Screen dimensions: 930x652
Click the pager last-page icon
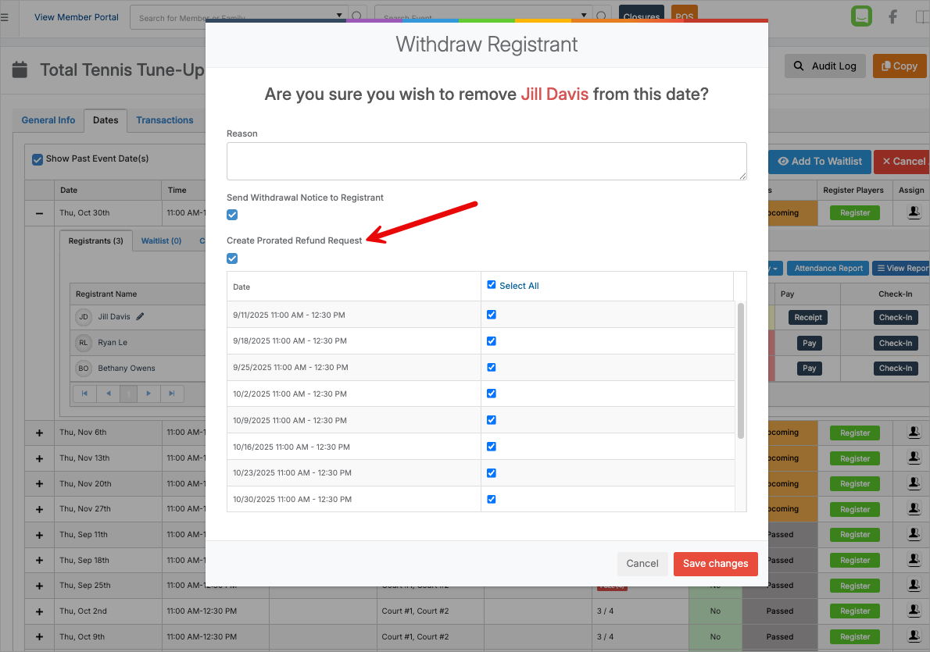(x=172, y=394)
